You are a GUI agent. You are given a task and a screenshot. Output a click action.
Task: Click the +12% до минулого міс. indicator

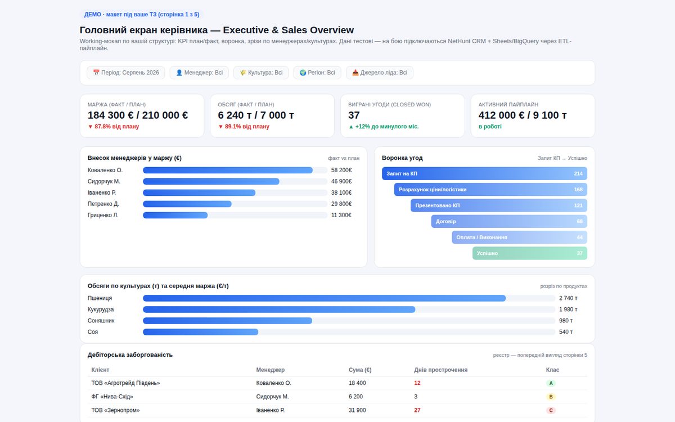[384, 127]
